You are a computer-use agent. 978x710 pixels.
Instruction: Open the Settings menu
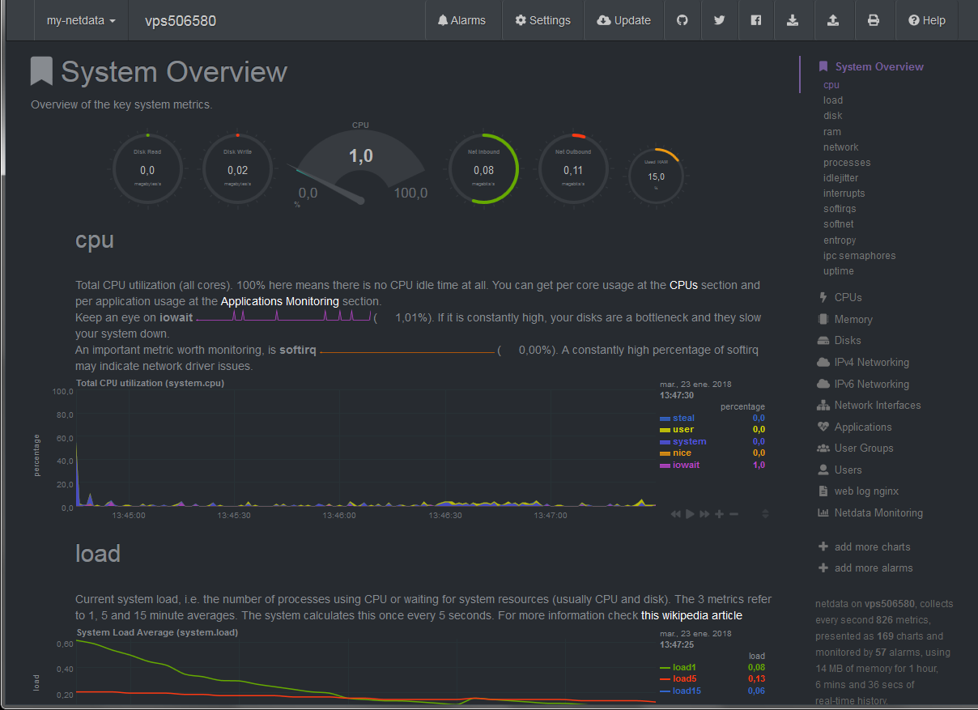(x=542, y=20)
